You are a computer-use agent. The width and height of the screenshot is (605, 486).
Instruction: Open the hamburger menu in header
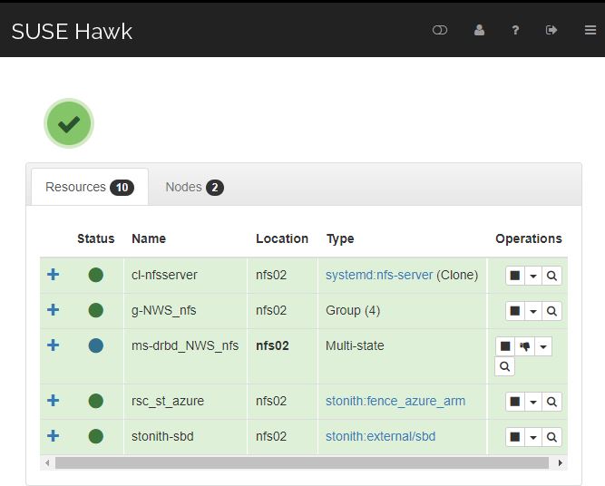point(590,30)
